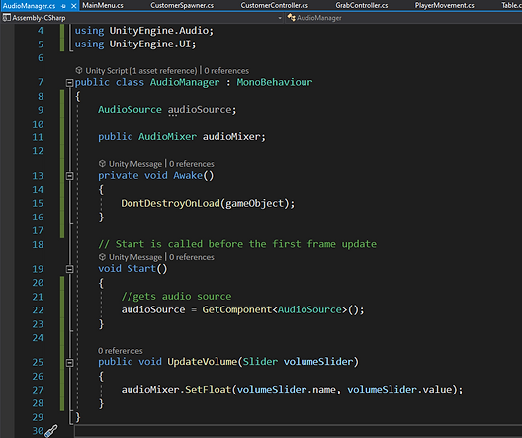Open the GrabController.cs tab
522x438 pixels.
[x=362, y=5]
